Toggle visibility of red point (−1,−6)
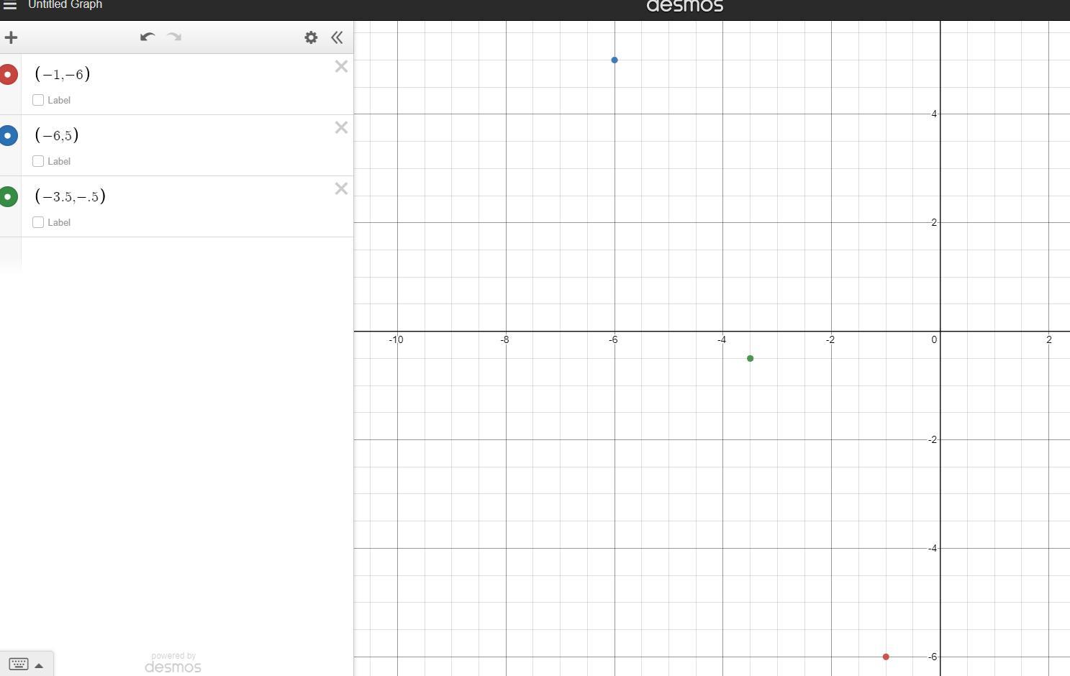The image size is (1070, 676). (8, 74)
